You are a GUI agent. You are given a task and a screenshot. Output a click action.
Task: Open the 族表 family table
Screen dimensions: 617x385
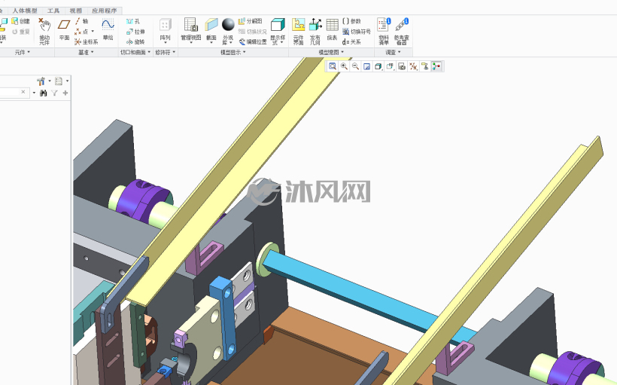[332, 30]
